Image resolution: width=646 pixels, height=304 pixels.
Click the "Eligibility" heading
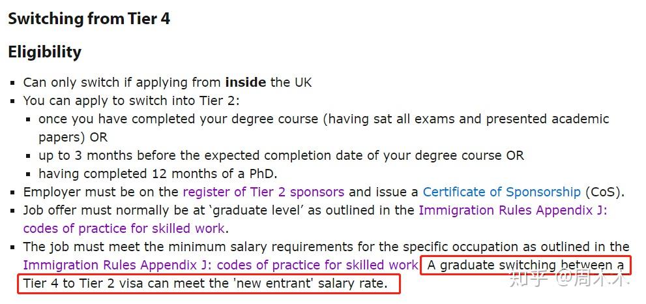[x=44, y=52]
